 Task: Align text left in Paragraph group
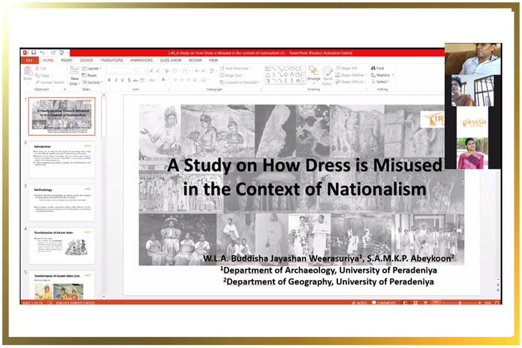coord(176,80)
